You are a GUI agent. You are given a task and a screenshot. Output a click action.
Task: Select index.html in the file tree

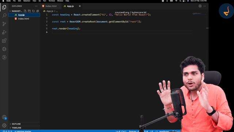tap(23, 19)
